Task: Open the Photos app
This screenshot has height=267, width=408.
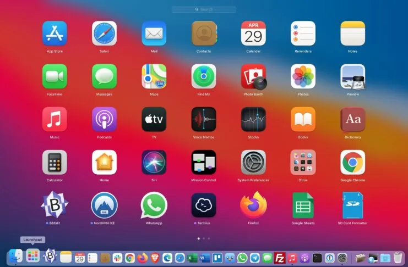Action: point(303,76)
